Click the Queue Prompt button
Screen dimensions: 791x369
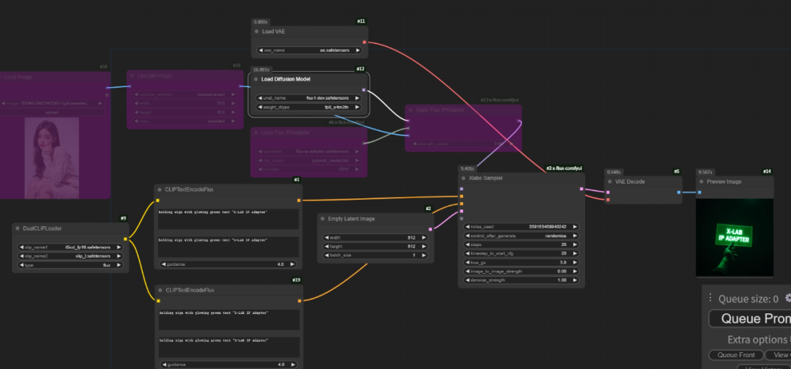click(750, 318)
